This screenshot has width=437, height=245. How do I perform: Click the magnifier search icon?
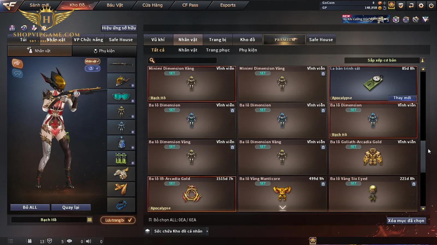(152, 60)
